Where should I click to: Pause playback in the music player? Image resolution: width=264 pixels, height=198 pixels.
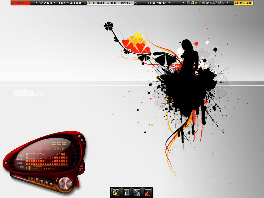click(42, 182)
